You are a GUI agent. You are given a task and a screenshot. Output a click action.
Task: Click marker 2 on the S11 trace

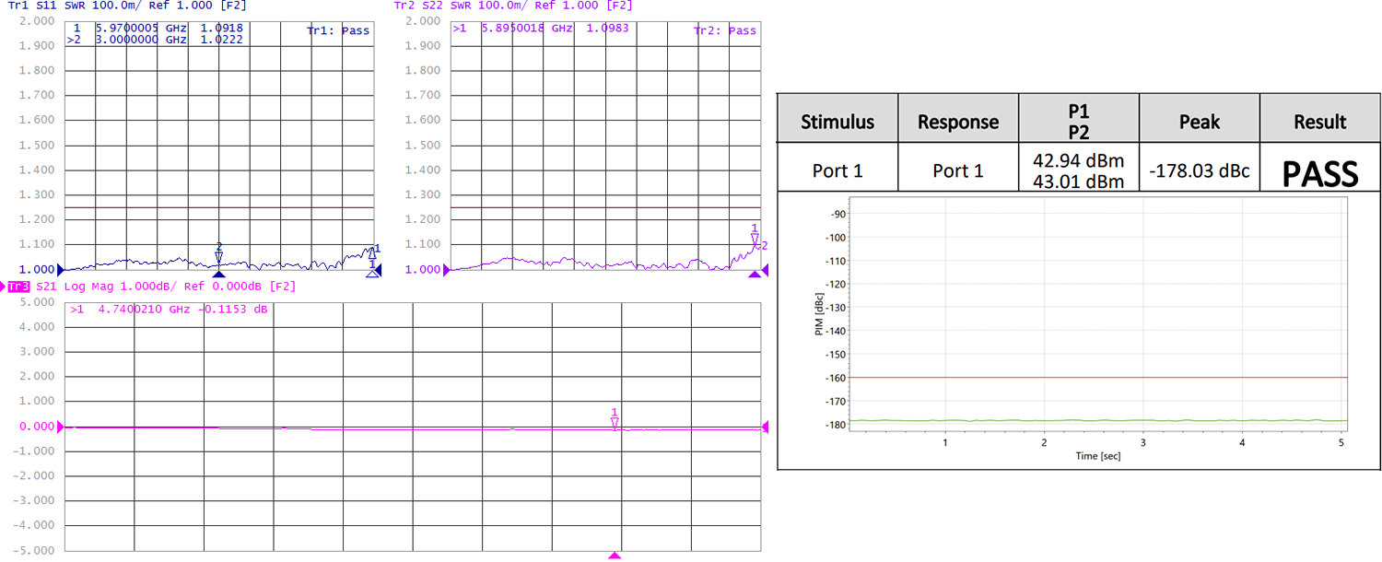pos(218,255)
